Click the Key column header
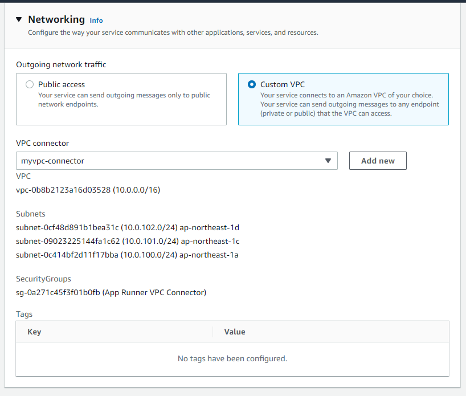The image size is (466, 396). (34, 332)
